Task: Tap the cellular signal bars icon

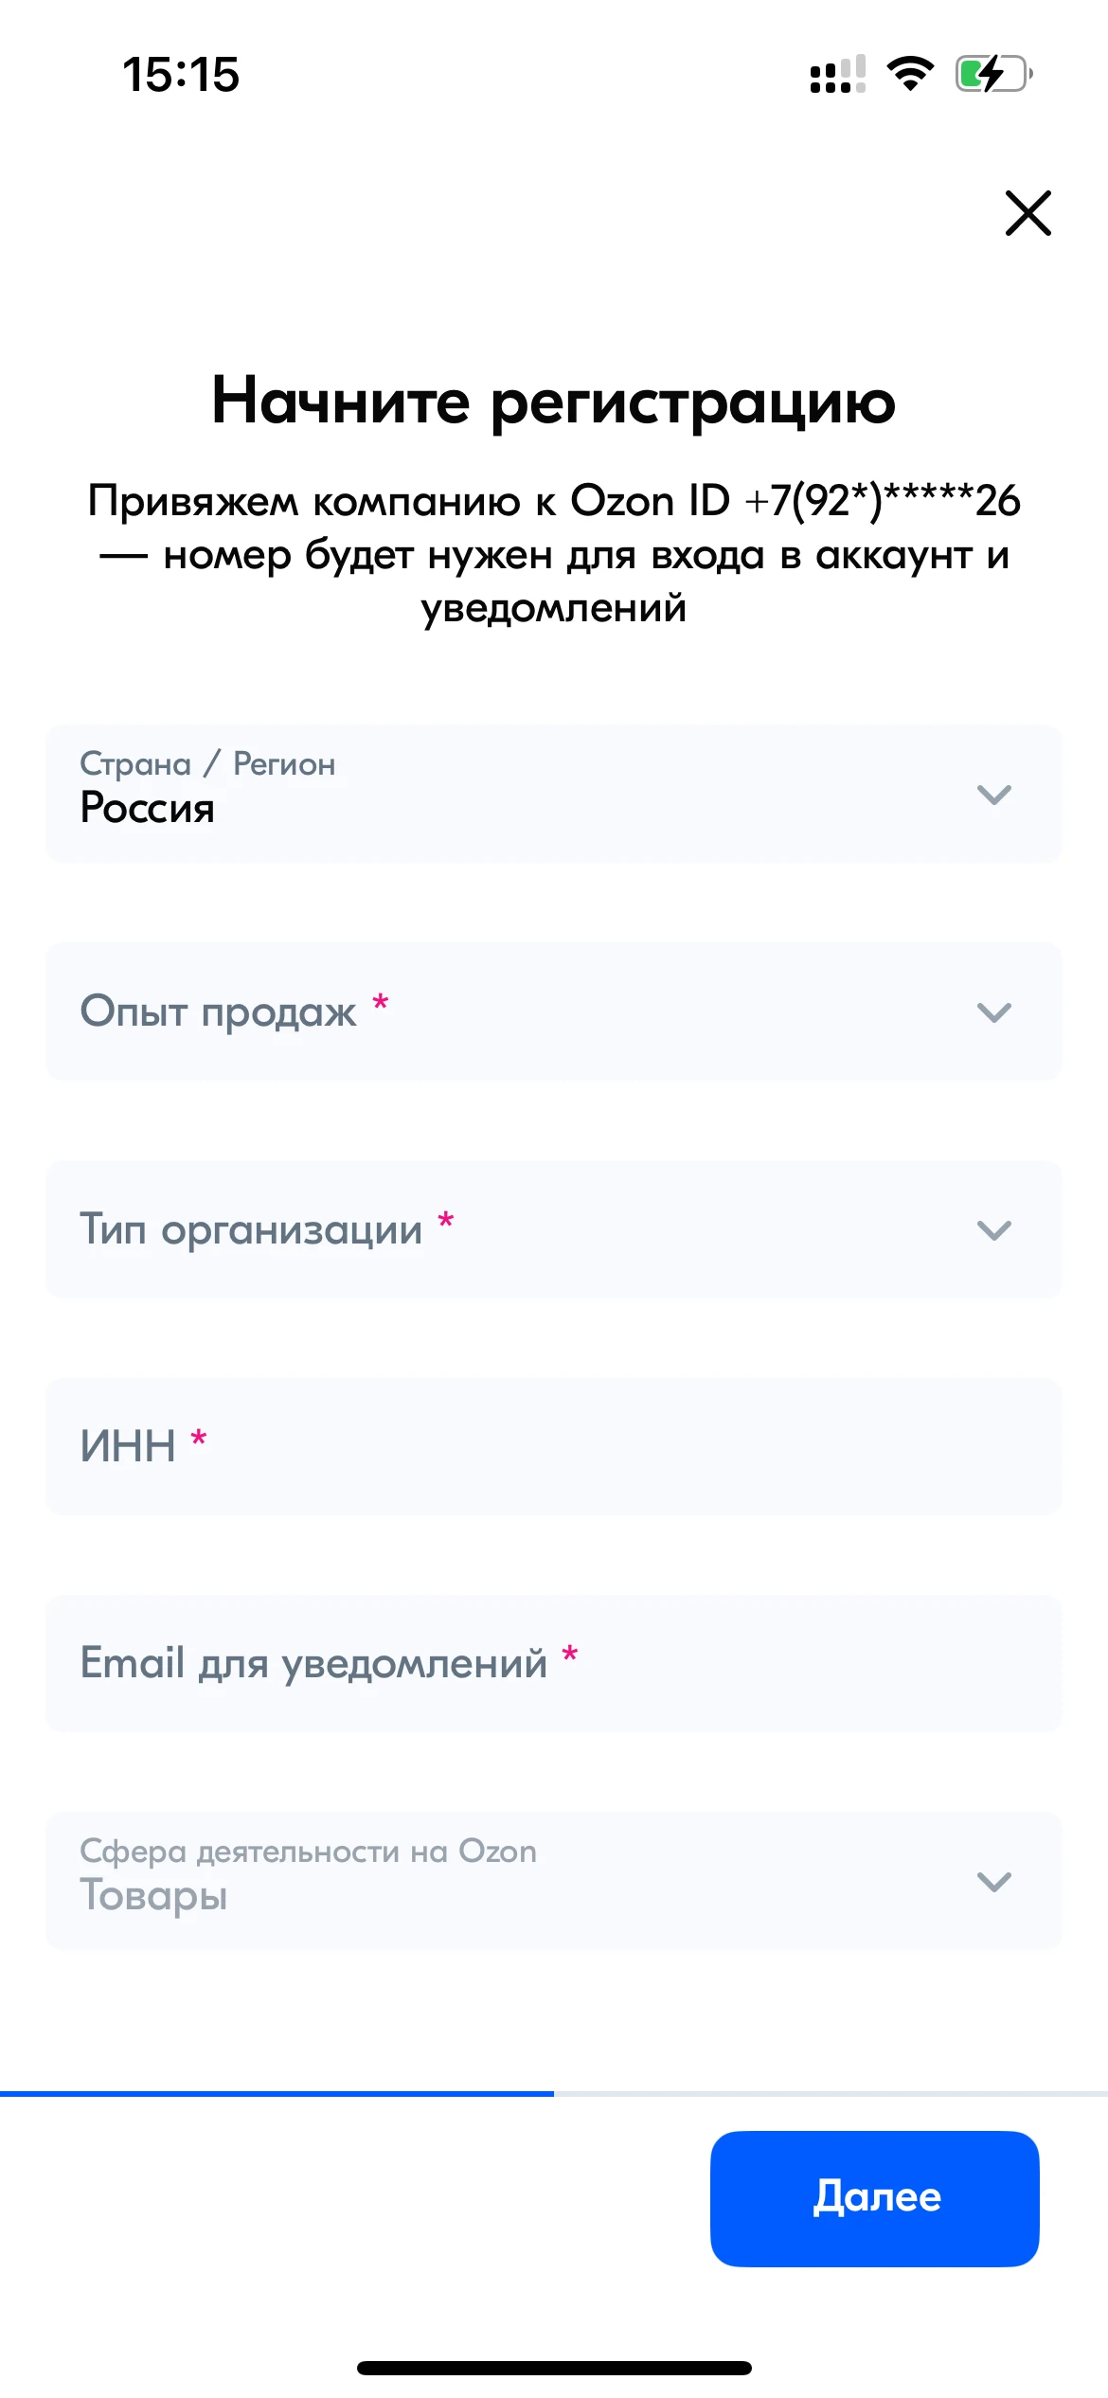Action: (837, 75)
